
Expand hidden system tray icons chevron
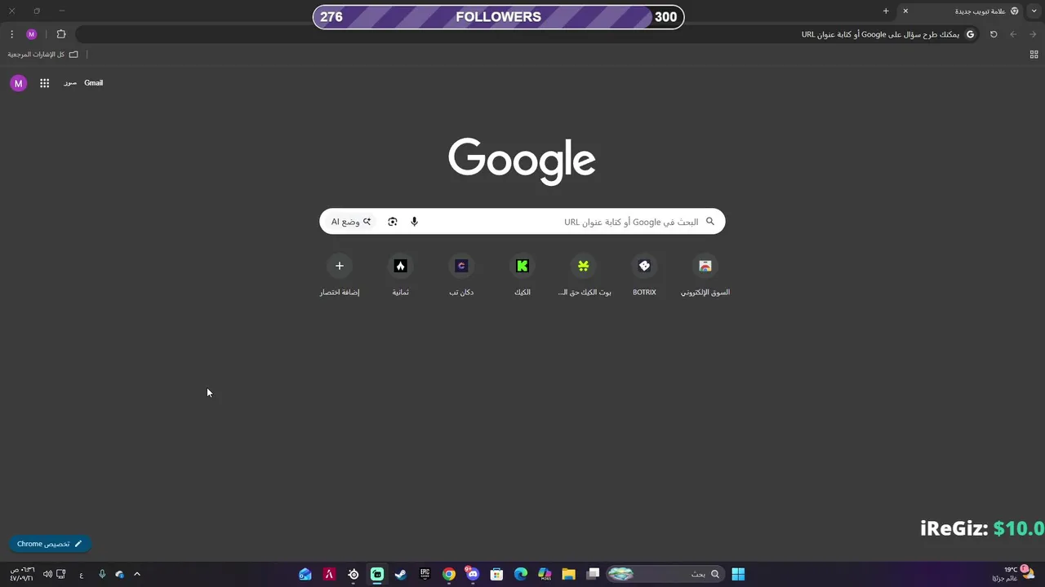click(x=137, y=574)
